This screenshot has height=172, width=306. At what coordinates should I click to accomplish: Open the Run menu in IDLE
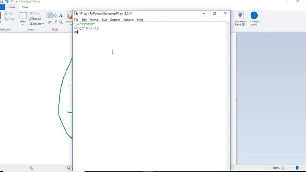[104, 20]
